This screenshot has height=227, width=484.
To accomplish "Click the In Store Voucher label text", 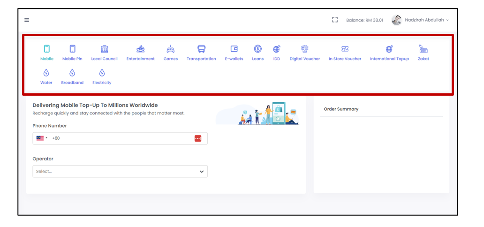I will pyautogui.click(x=345, y=59).
